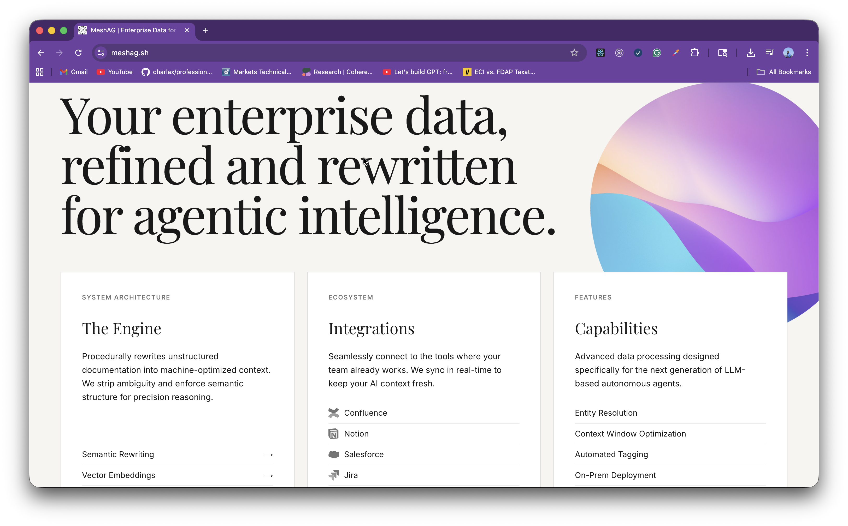Click the Confluence integration icon
The width and height of the screenshot is (848, 526).
[x=334, y=413]
